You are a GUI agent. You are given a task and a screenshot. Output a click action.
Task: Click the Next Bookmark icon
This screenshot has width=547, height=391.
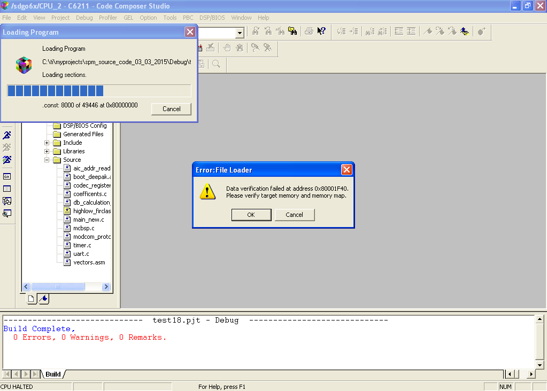click(x=440, y=32)
